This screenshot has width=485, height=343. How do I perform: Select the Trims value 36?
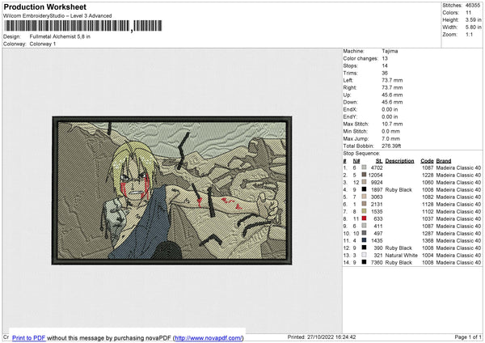coord(385,73)
